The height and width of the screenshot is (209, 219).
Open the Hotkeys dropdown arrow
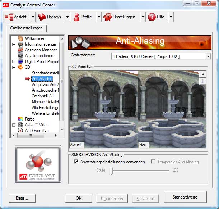(67, 17)
